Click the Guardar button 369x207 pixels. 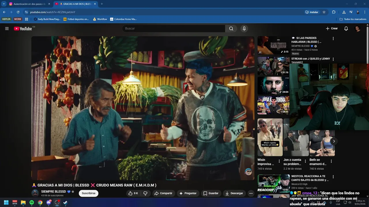point(211,193)
